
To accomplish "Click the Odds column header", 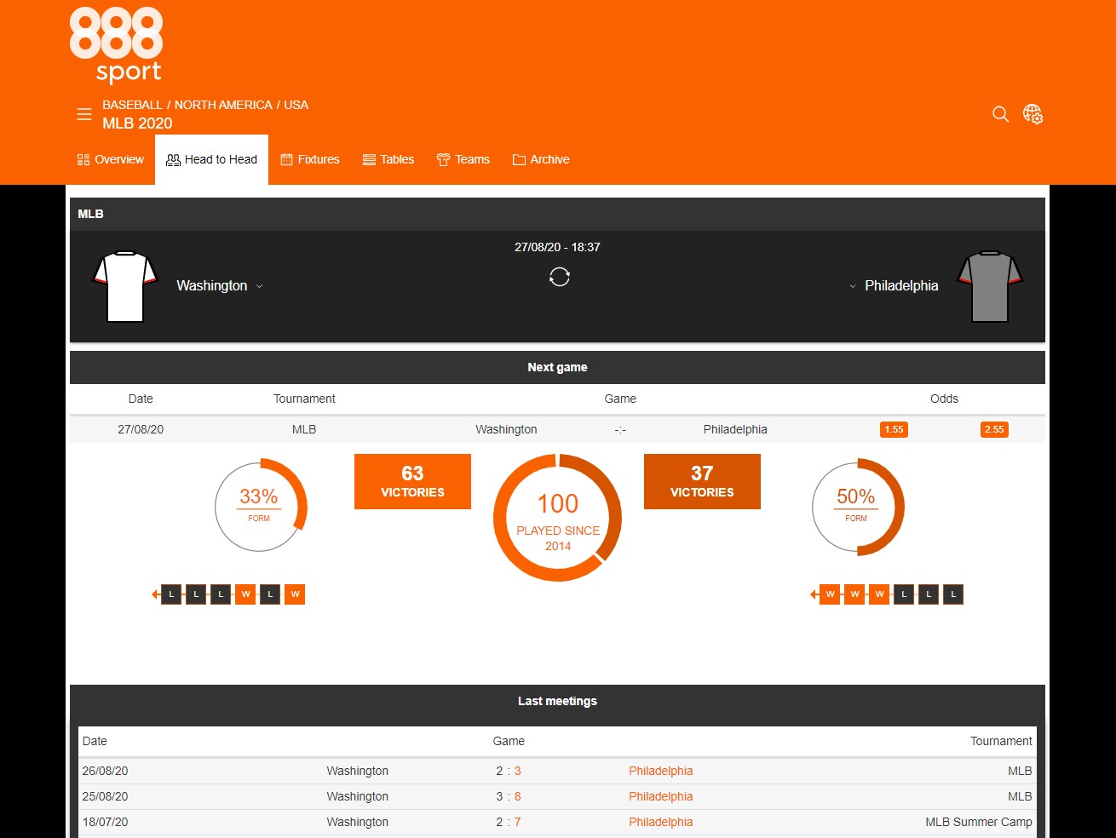I will tap(944, 399).
